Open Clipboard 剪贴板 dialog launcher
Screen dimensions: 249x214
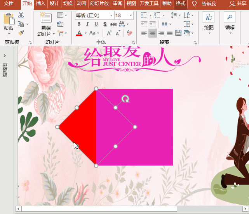pyautogui.click(x=30, y=43)
